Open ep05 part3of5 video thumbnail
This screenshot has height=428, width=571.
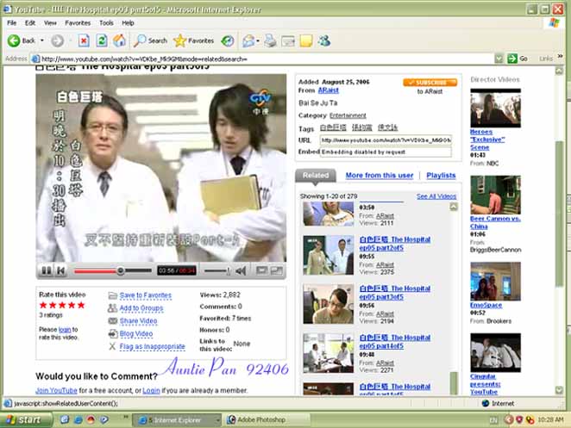[x=328, y=304]
